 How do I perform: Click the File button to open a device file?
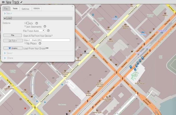(13, 35)
